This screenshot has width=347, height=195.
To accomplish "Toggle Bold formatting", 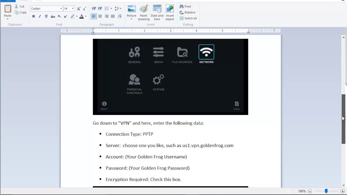I will pyautogui.click(x=34, y=17).
